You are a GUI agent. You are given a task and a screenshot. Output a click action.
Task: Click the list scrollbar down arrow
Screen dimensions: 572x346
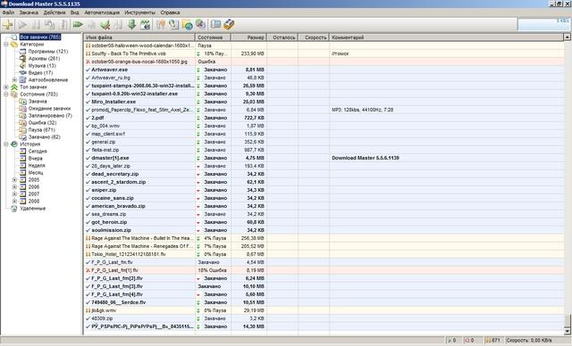coord(567,331)
